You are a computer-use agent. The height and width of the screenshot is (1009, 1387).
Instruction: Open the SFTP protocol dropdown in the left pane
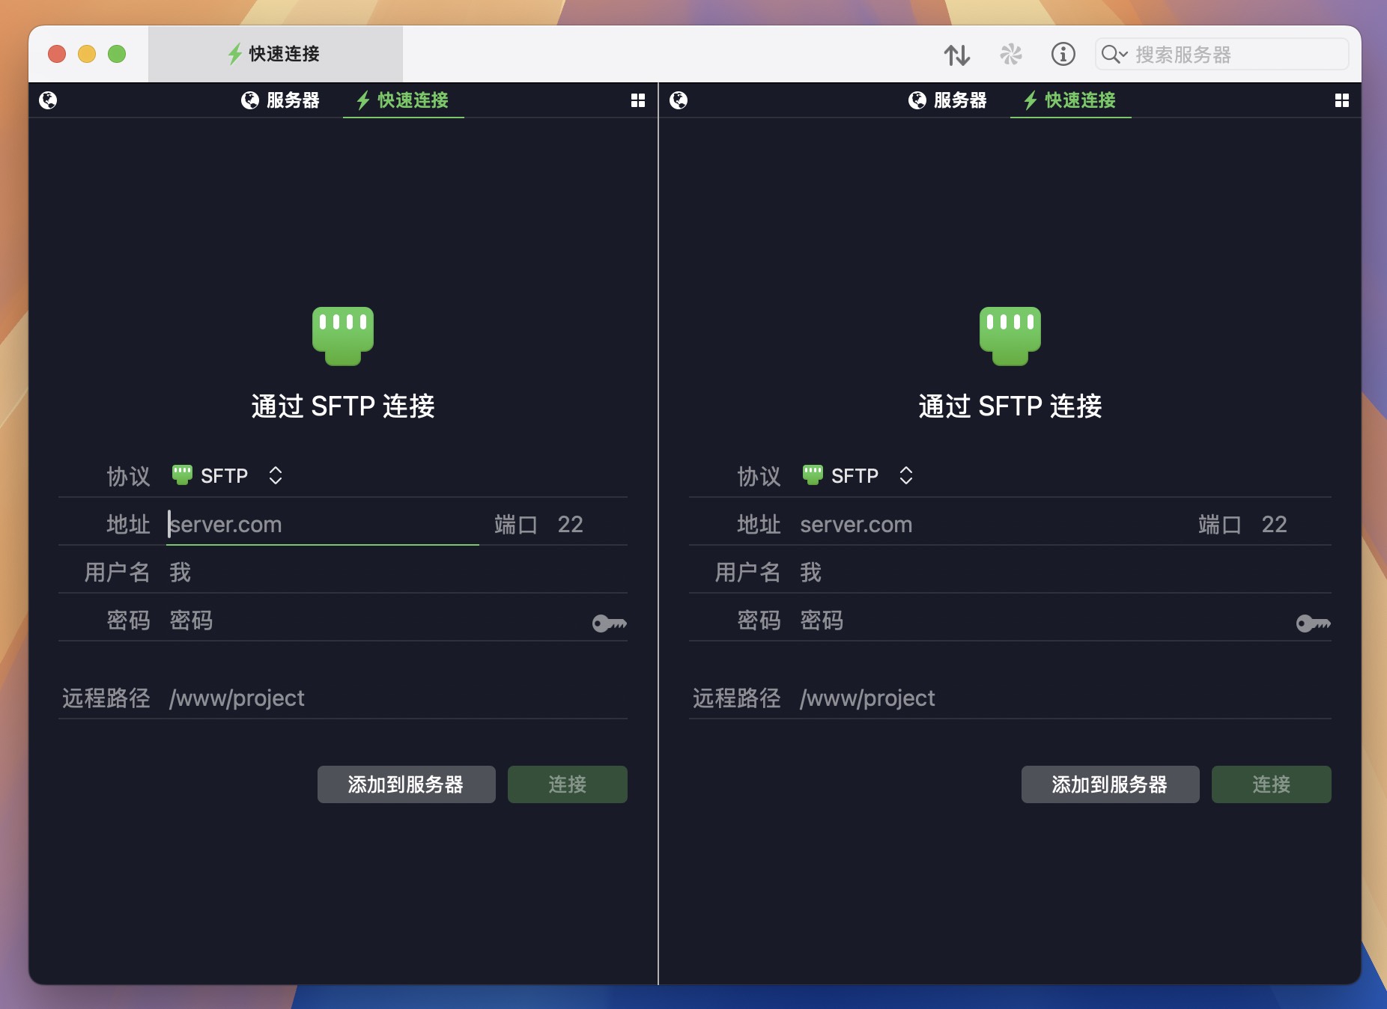point(276,476)
